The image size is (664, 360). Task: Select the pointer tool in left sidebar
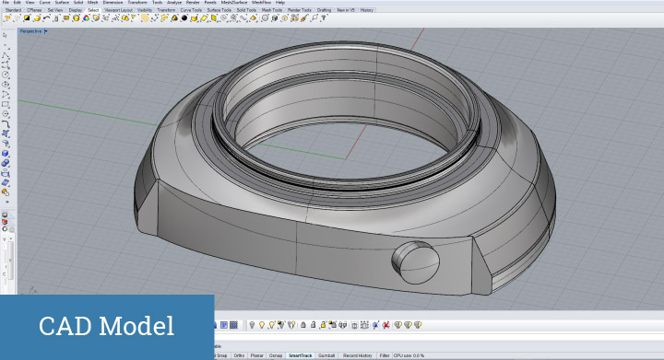click(6, 36)
